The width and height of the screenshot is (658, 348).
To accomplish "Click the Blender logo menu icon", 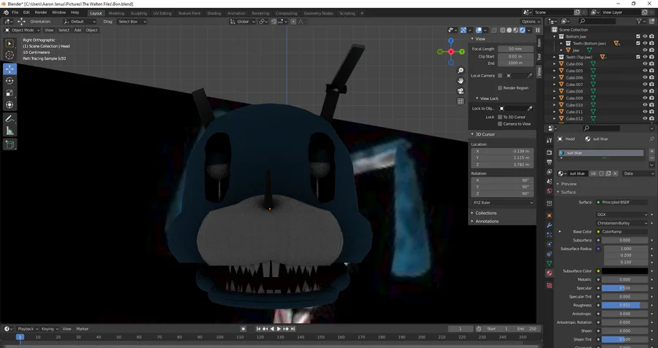I will pos(7,12).
